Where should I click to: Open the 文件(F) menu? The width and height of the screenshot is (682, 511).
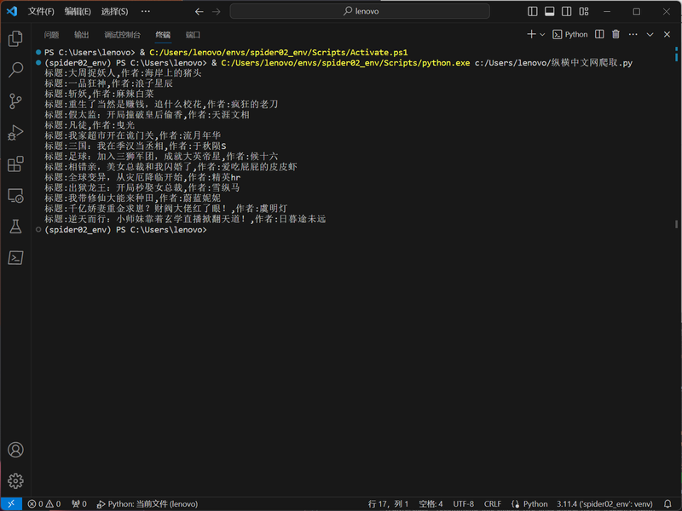pyautogui.click(x=41, y=11)
